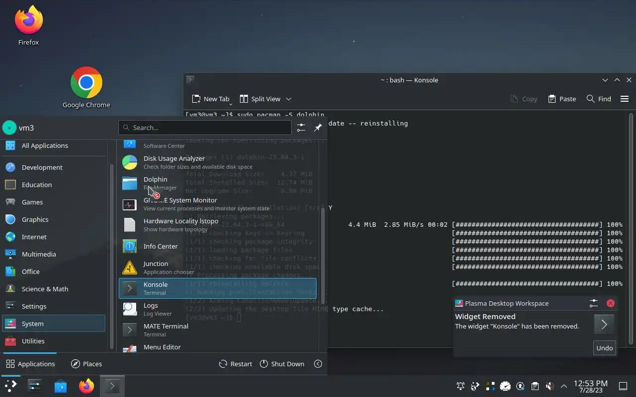636x397 pixels.
Task: Select All Applications category
Action: [x=54, y=145]
